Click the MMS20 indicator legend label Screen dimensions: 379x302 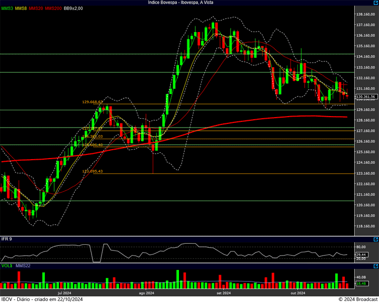36,8
